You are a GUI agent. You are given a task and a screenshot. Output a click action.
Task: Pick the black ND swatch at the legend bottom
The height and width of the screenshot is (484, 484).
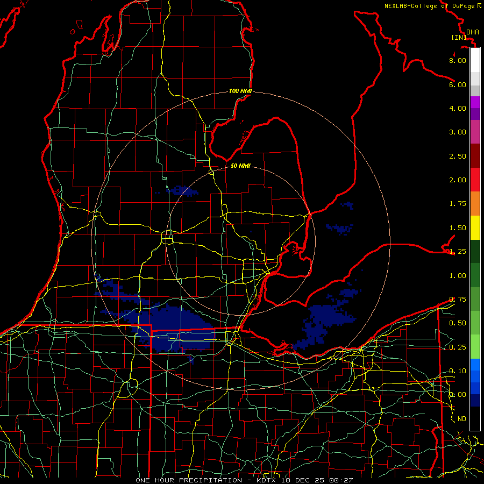tap(475, 418)
